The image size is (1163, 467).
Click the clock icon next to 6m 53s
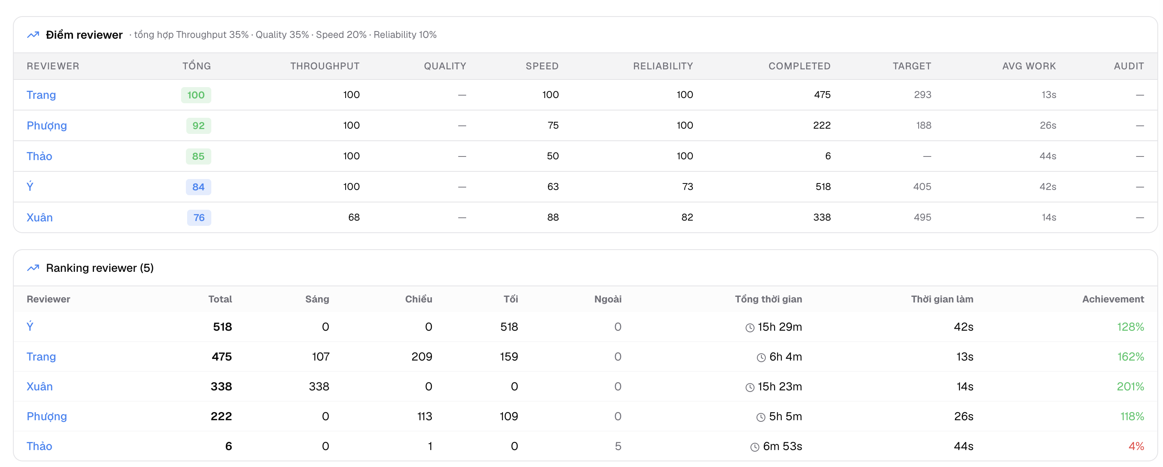755,447
